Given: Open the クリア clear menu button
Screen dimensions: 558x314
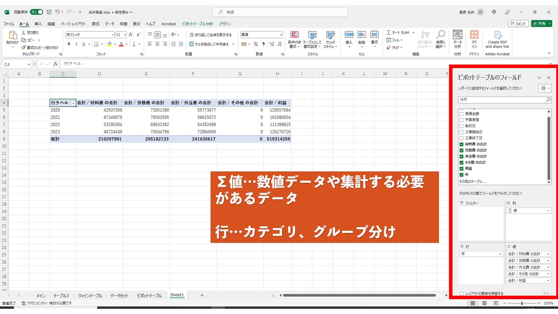Looking at the screenshot, I should (395, 48).
